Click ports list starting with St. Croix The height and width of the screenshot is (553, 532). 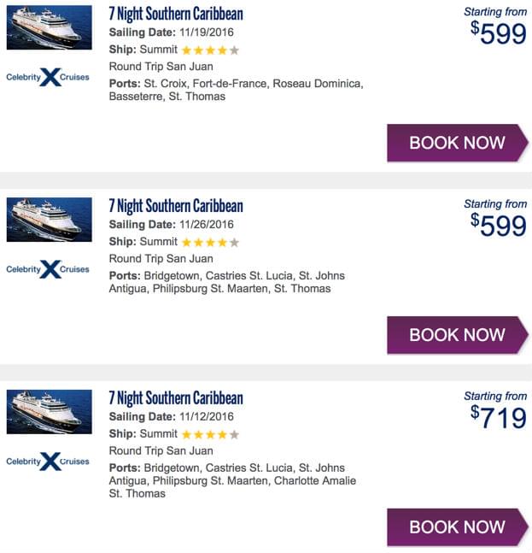coord(236,90)
